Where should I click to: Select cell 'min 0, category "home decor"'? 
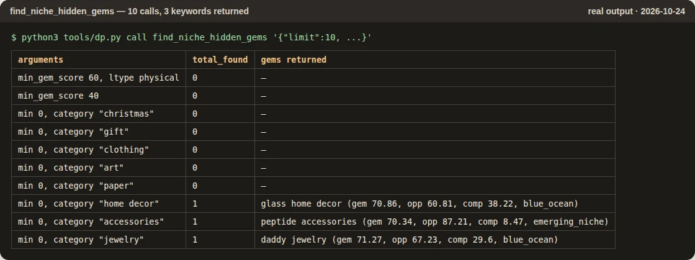[99, 204]
